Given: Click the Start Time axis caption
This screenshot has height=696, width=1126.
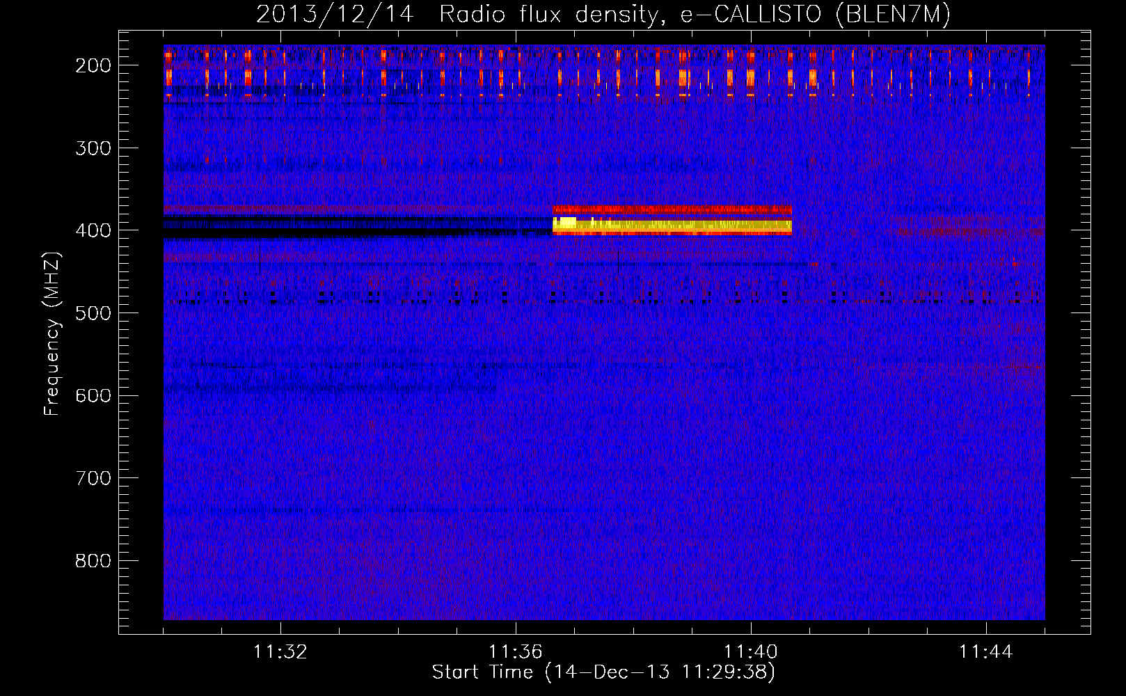Looking at the screenshot, I should [x=603, y=672].
